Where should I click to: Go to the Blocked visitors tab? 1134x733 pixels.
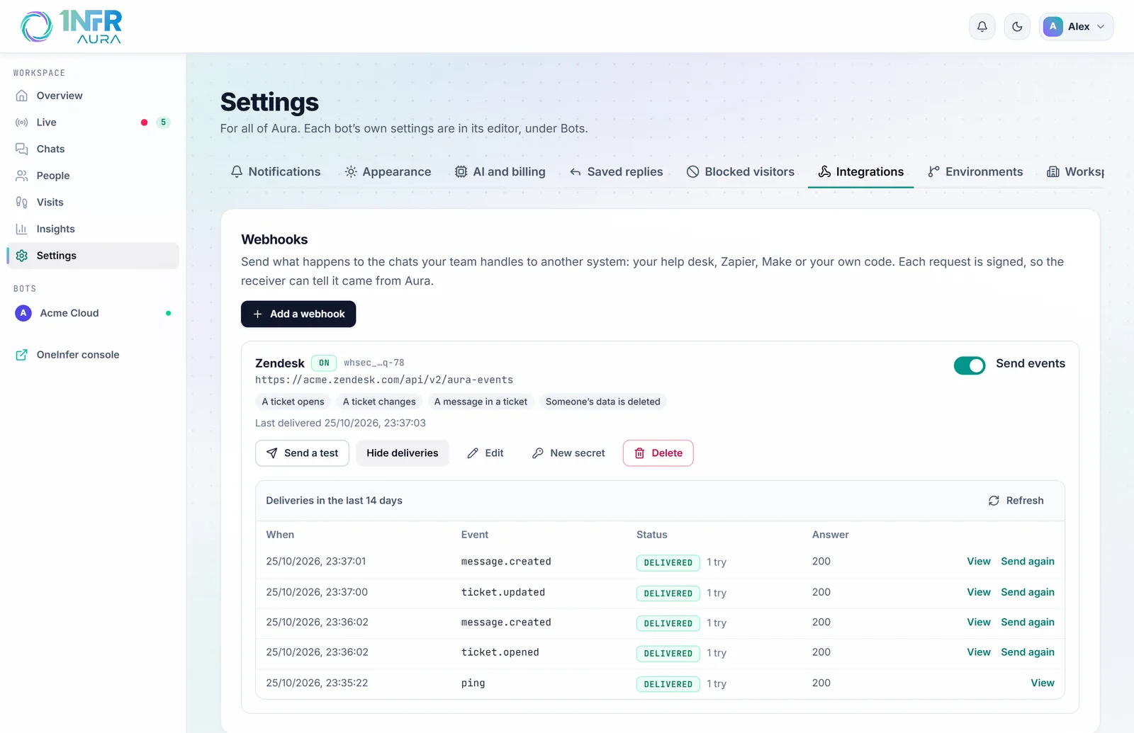click(x=741, y=171)
